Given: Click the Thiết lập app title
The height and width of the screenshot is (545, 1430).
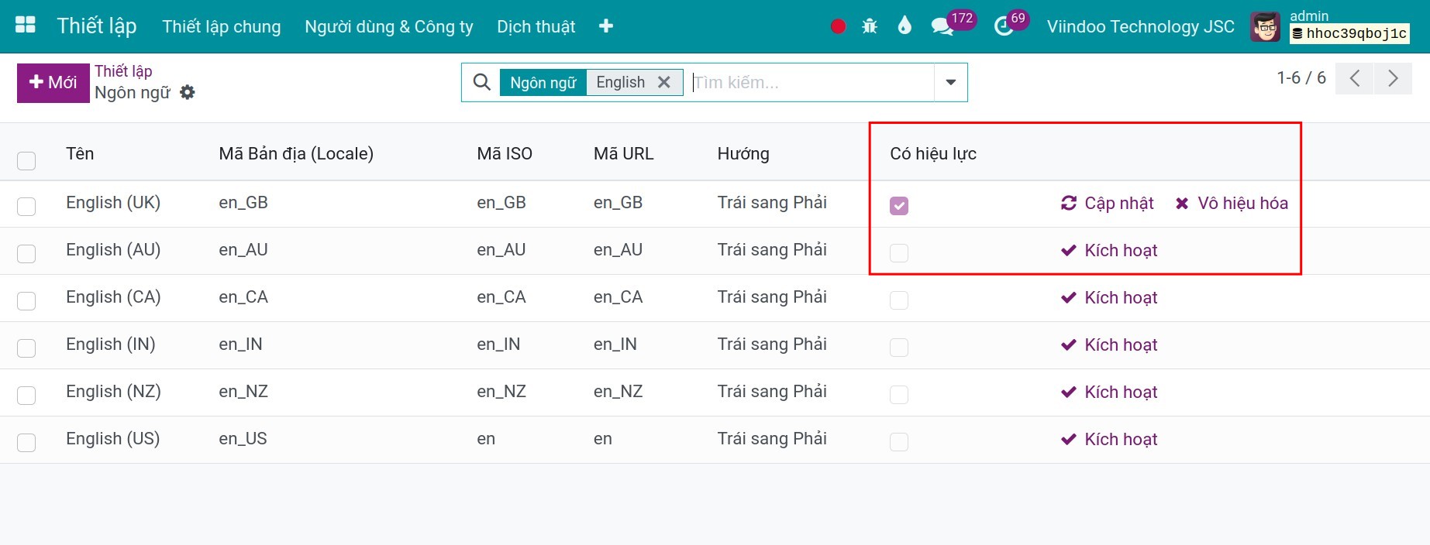Looking at the screenshot, I should [97, 26].
